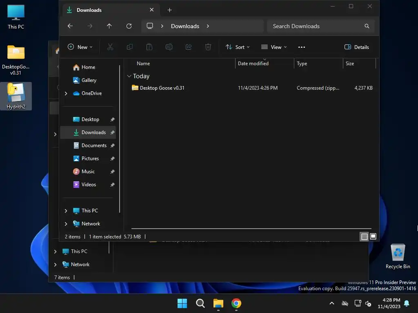Click the horizontal scrollbar in the file list
418x313 pixels.
point(251,229)
